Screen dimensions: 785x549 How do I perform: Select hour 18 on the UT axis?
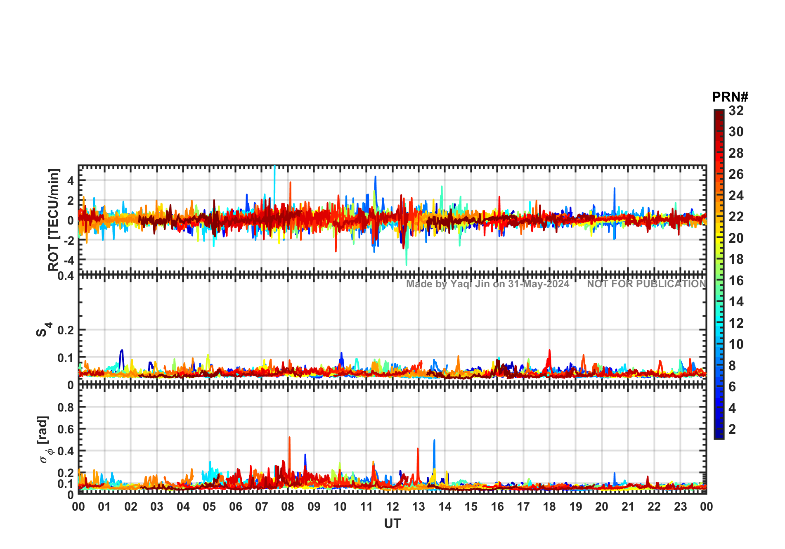point(549,506)
